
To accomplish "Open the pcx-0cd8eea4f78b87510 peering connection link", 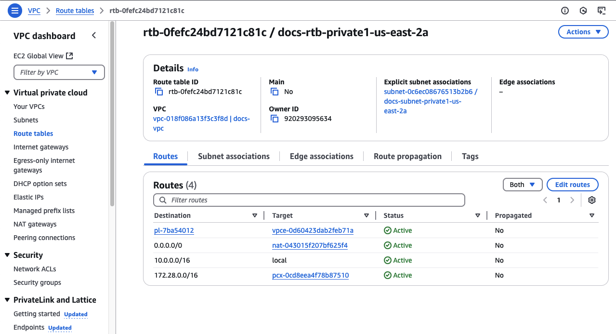I will [310, 275].
